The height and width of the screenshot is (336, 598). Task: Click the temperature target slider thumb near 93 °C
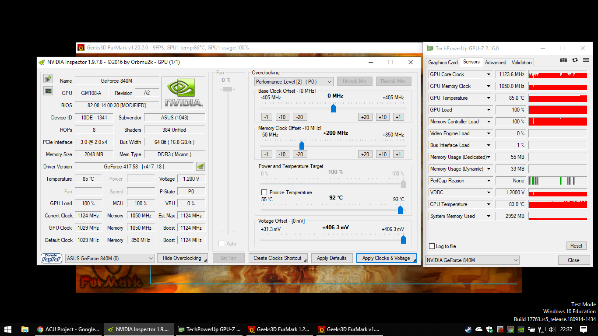(400, 210)
